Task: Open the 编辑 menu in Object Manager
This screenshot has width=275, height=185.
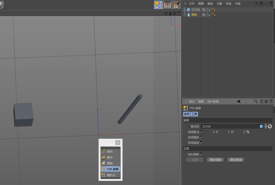Action: (201, 4)
